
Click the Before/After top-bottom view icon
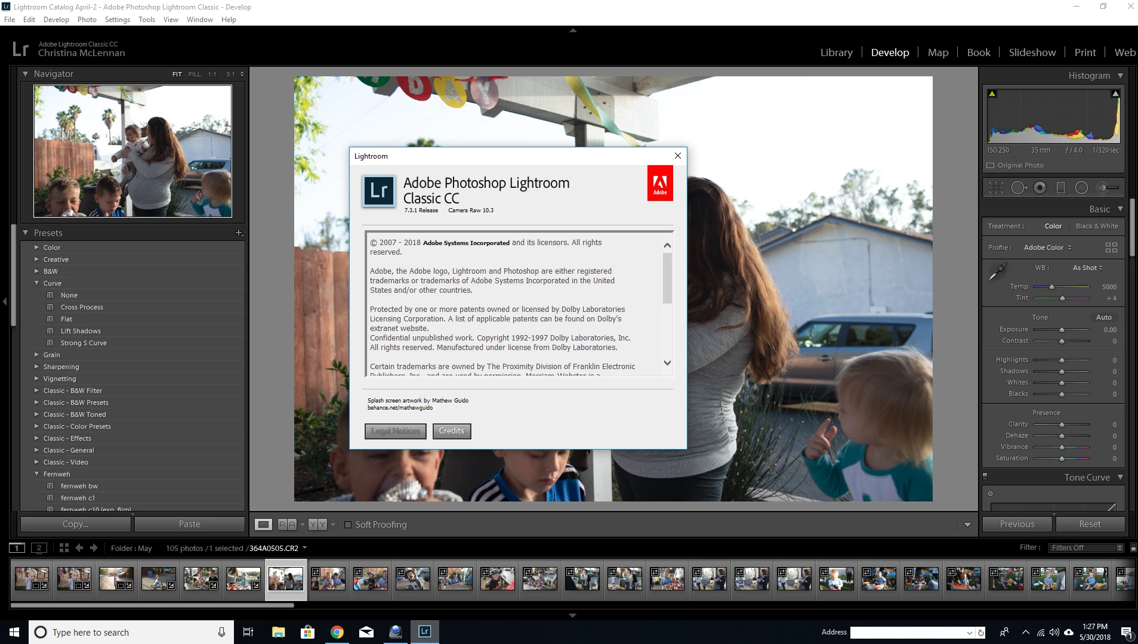tap(317, 525)
